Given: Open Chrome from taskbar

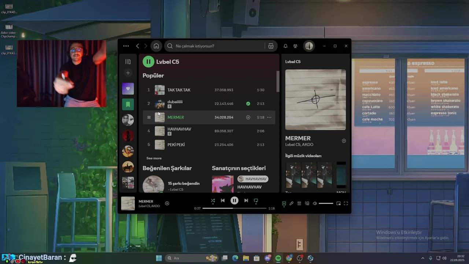Looking at the screenshot, I should point(289,258).
